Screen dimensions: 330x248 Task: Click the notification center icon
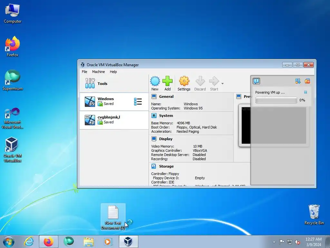pyautogui.click(x=256, y=81)
